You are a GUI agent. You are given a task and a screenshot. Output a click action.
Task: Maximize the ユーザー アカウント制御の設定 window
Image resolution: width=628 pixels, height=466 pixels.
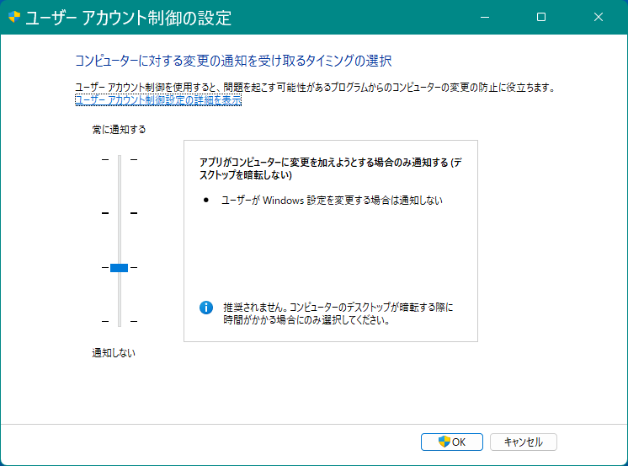coord(541,17)
